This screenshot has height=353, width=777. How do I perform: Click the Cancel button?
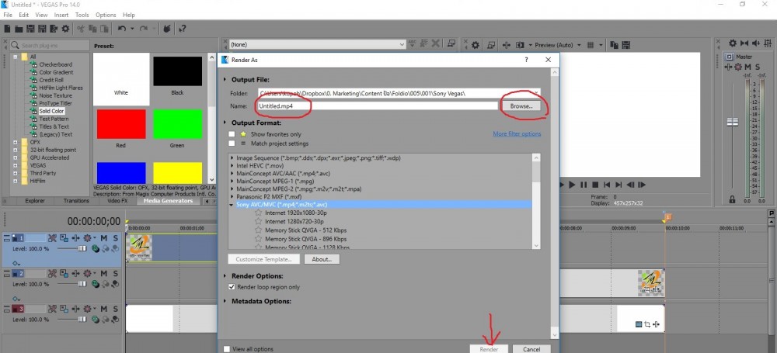(x=531, y=349)
